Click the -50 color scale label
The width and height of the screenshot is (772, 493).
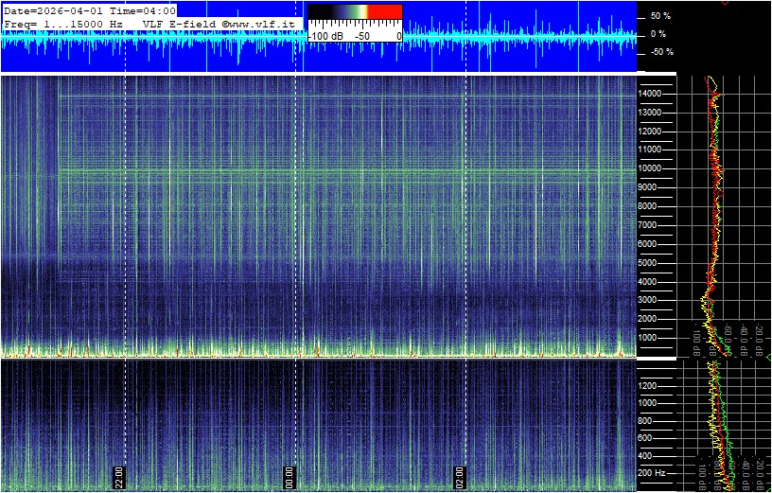pyautogui.click(x=361, y=36)
